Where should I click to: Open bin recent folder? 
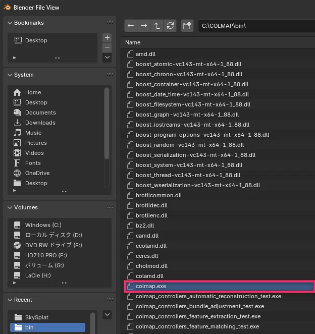point(48,327)
